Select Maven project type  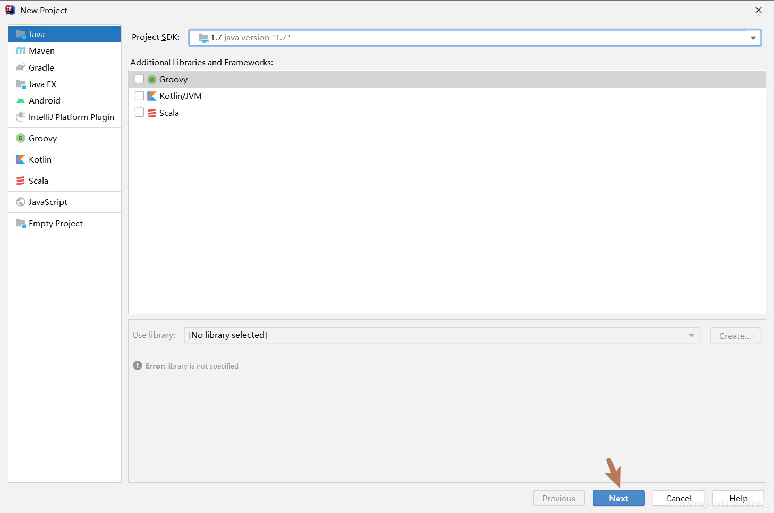65,51
